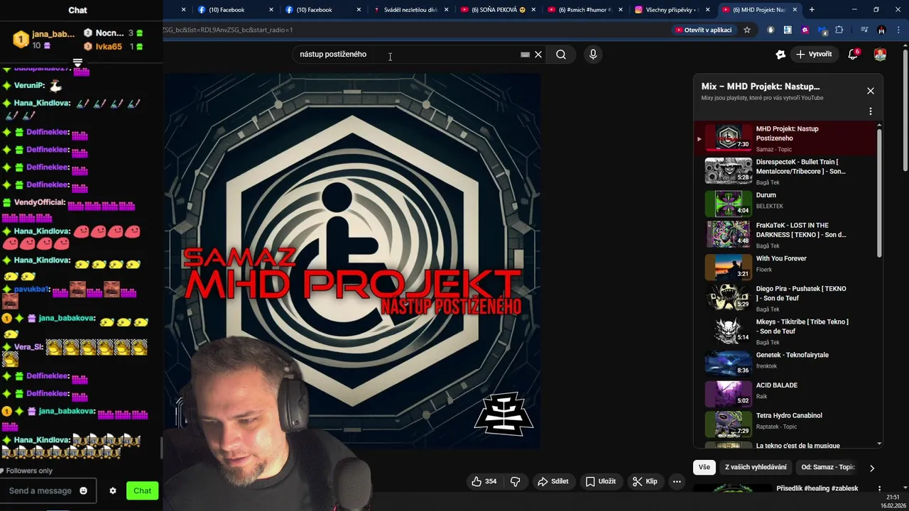
Task: Click the sparkle icon left of Vytvořit
Action: [780, 55]
